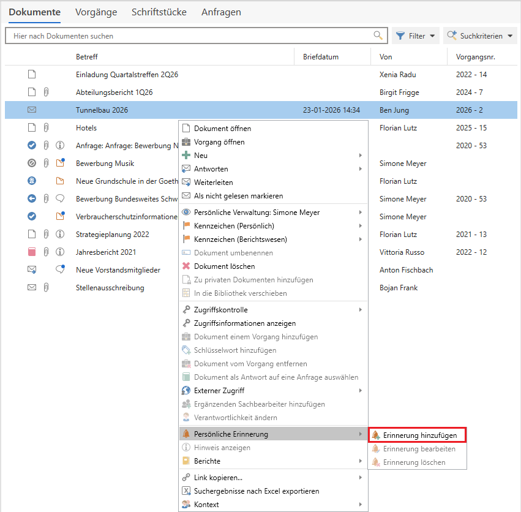Screen dimensions: 521x512
Task: Select the Jahresbericht 2021 subject text
Action: (x=106, y=252)
